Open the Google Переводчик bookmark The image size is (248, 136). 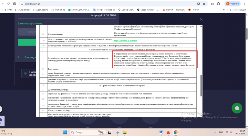tap(104, 10)
